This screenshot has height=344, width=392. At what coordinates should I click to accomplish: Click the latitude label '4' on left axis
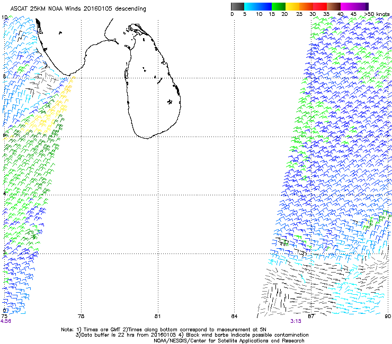coord(4,194)
